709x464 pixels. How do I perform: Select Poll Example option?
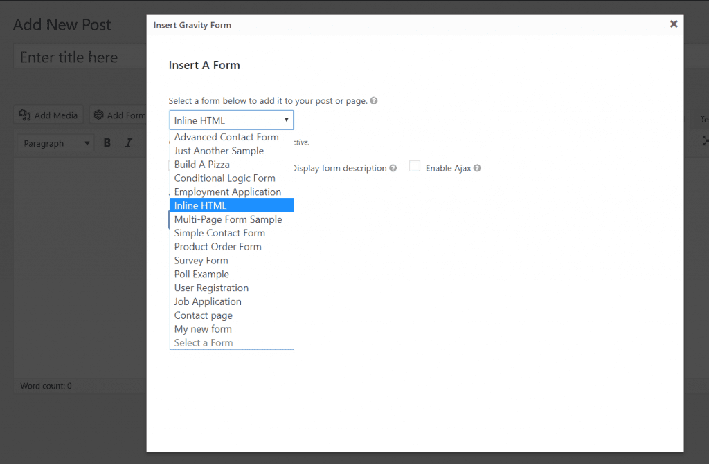pyautogui.click(x=231, y=274)
